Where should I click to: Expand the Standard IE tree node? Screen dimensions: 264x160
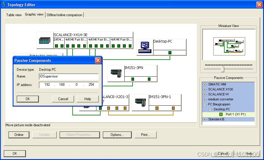pyautogui.click(x=204, y=119)
